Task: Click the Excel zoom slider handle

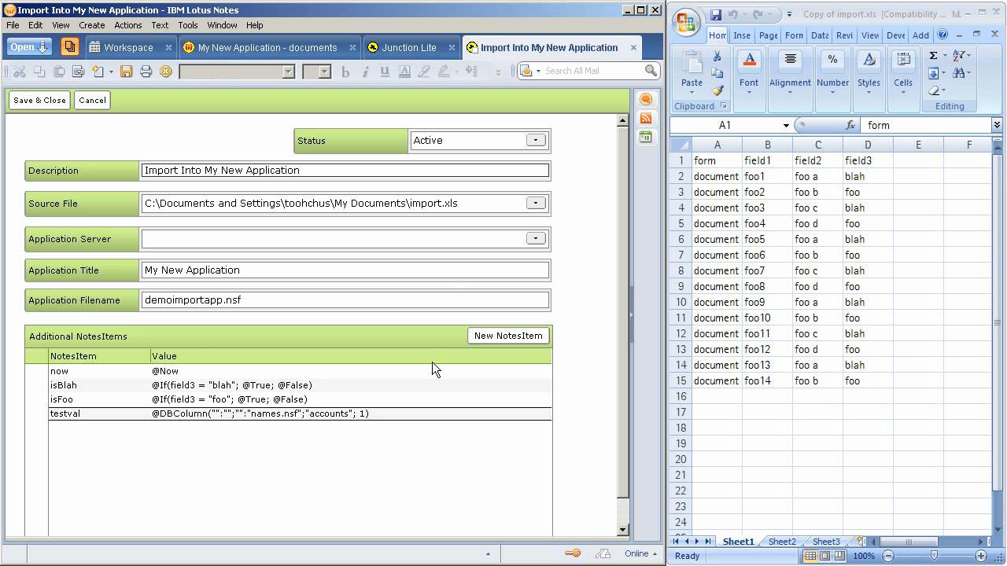Action: point(934,556)
